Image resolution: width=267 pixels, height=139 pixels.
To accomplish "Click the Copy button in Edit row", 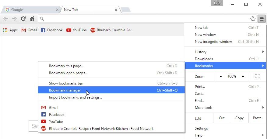I will pos(239,118).
